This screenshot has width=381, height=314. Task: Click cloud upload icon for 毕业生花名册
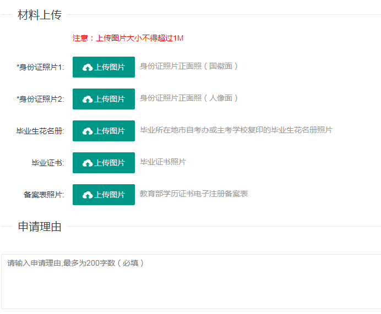click(x=88, y=131)
